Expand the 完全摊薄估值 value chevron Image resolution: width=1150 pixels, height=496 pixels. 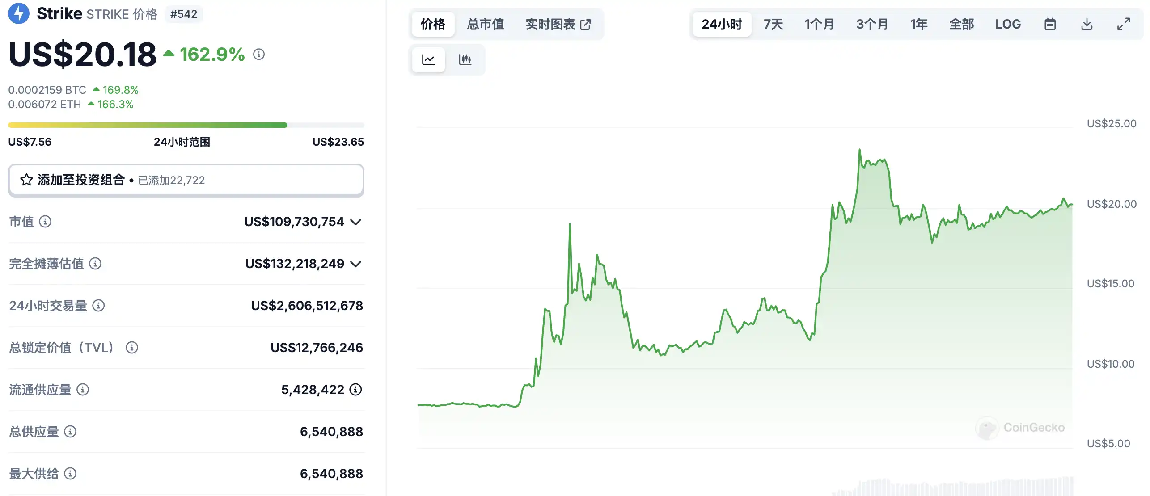(x=356, y=264)
